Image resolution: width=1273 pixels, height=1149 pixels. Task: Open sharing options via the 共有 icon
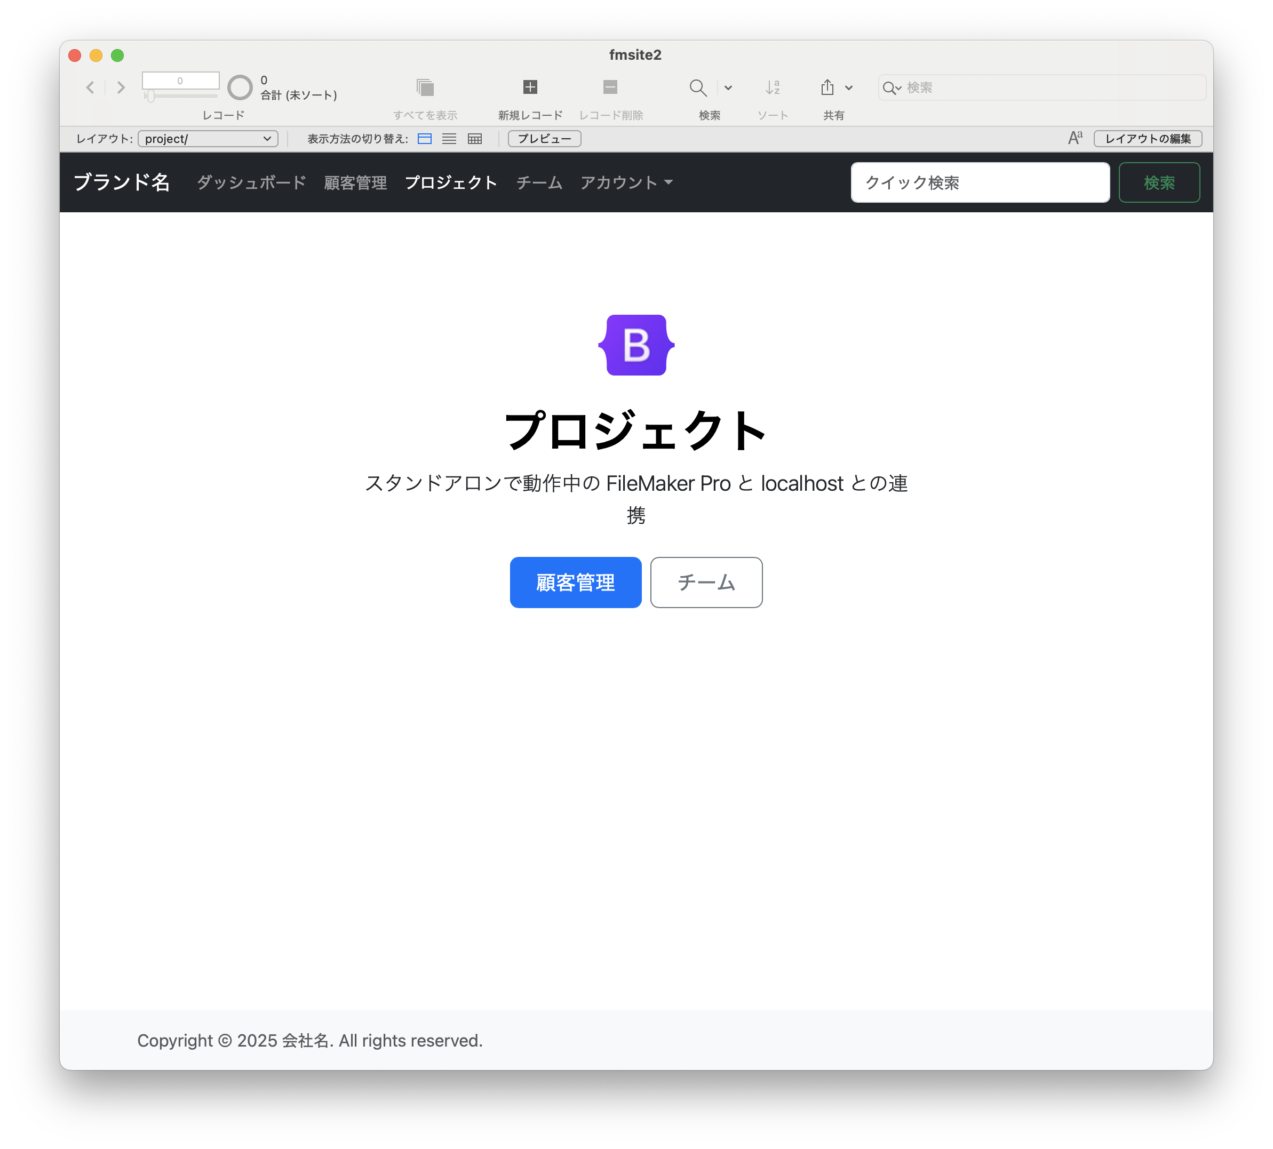click(x=828, y=88)
